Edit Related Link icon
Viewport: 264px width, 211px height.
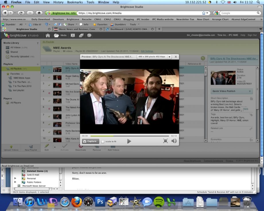pyautogui.click(x=251, y=129)
